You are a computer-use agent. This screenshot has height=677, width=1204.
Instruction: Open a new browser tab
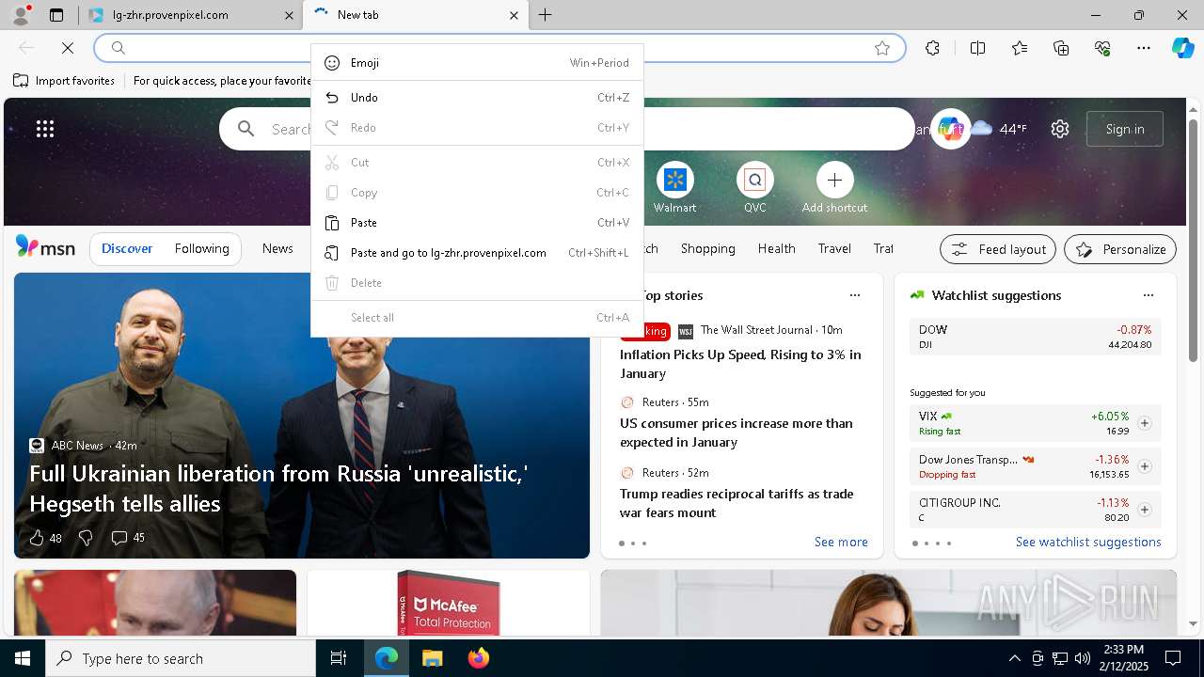click(x=546, y=15)
